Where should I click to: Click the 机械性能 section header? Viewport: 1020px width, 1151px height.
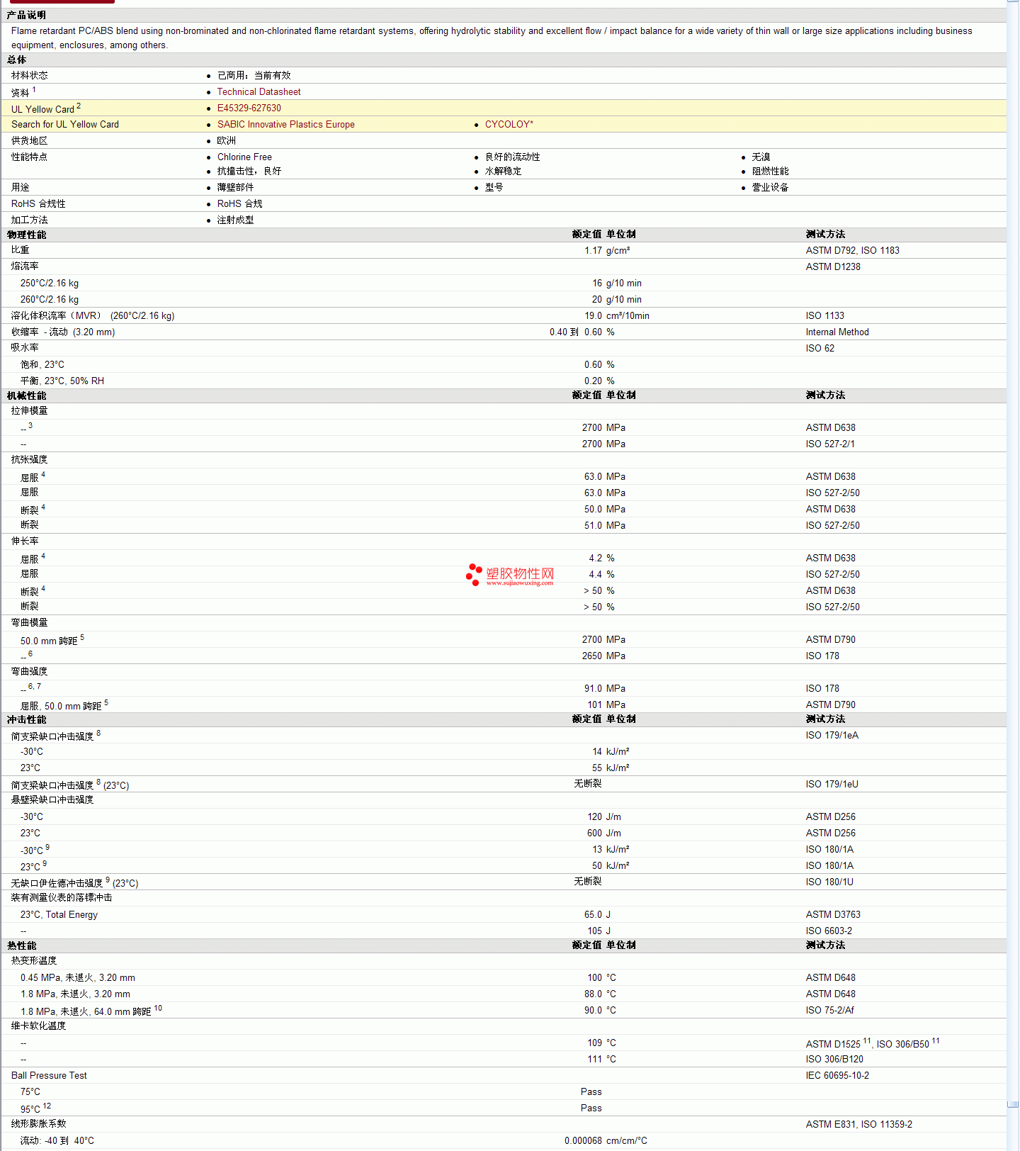point(27,395)
